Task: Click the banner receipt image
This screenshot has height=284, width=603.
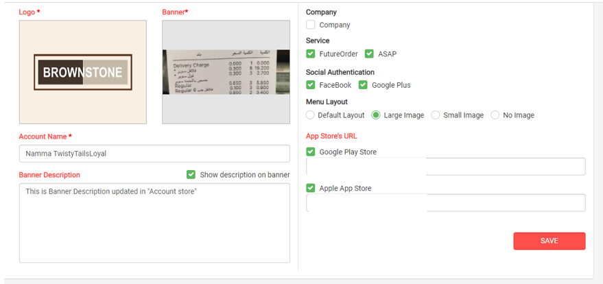Action: pyautogui.click(x=226, y=72)
